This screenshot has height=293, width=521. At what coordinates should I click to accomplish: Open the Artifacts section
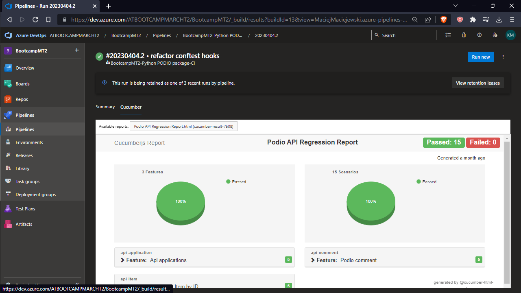point(24,224)
